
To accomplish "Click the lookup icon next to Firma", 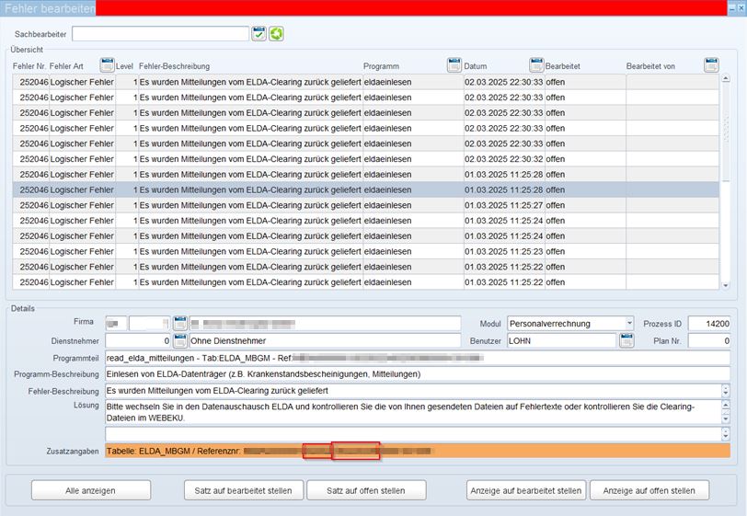I will [x=180, y=324].
